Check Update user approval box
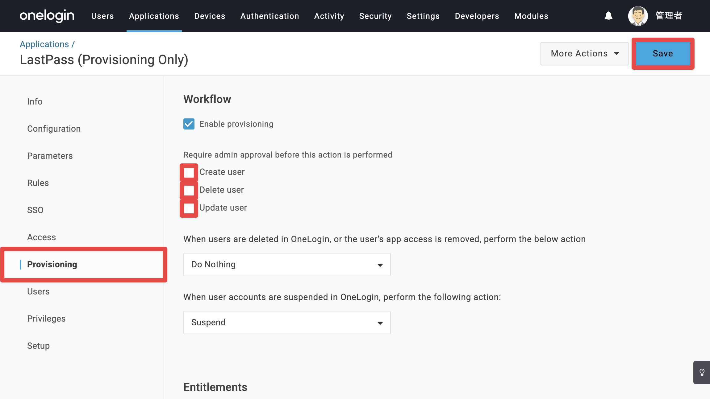710x399 pixels. click(x=189, y=208)
